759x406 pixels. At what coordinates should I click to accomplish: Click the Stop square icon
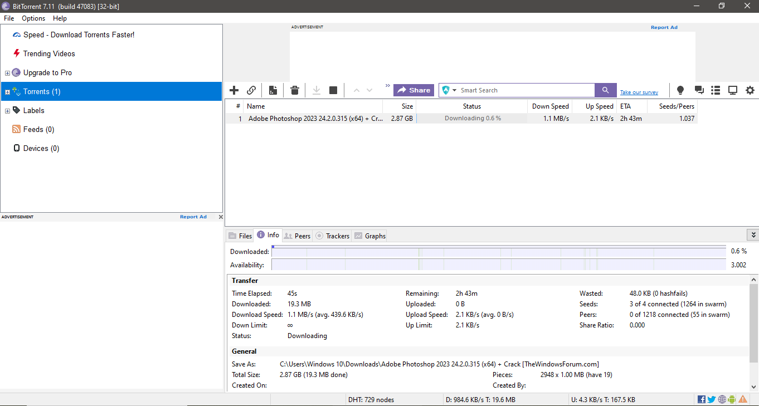[333, 90]
